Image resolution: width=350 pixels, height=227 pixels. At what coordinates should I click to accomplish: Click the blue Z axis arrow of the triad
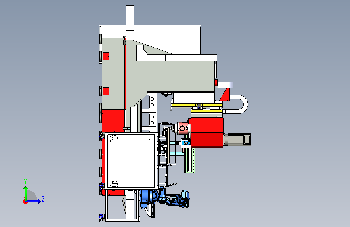click(33, 201)
